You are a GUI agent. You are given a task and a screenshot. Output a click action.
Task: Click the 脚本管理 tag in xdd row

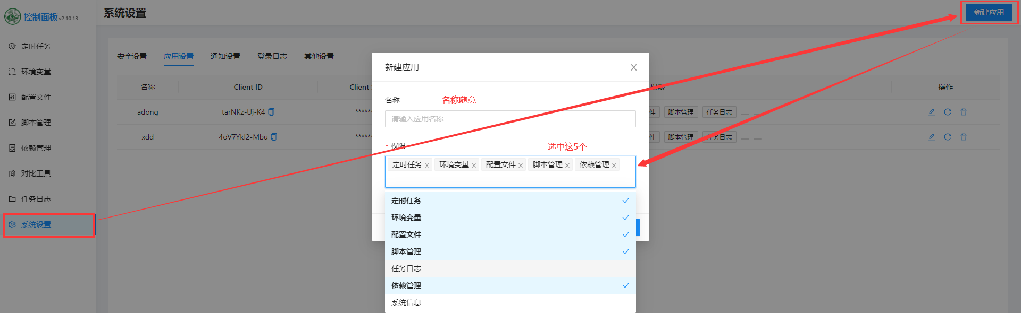(x=681, y=137)
